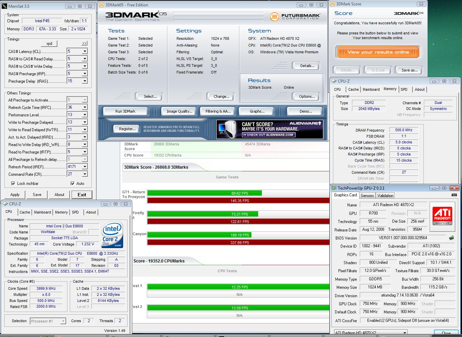This screenshot has width=462, height=337.
Task: Open Image Quality settings in 3DMark05
Action: (x=179, y=111)
